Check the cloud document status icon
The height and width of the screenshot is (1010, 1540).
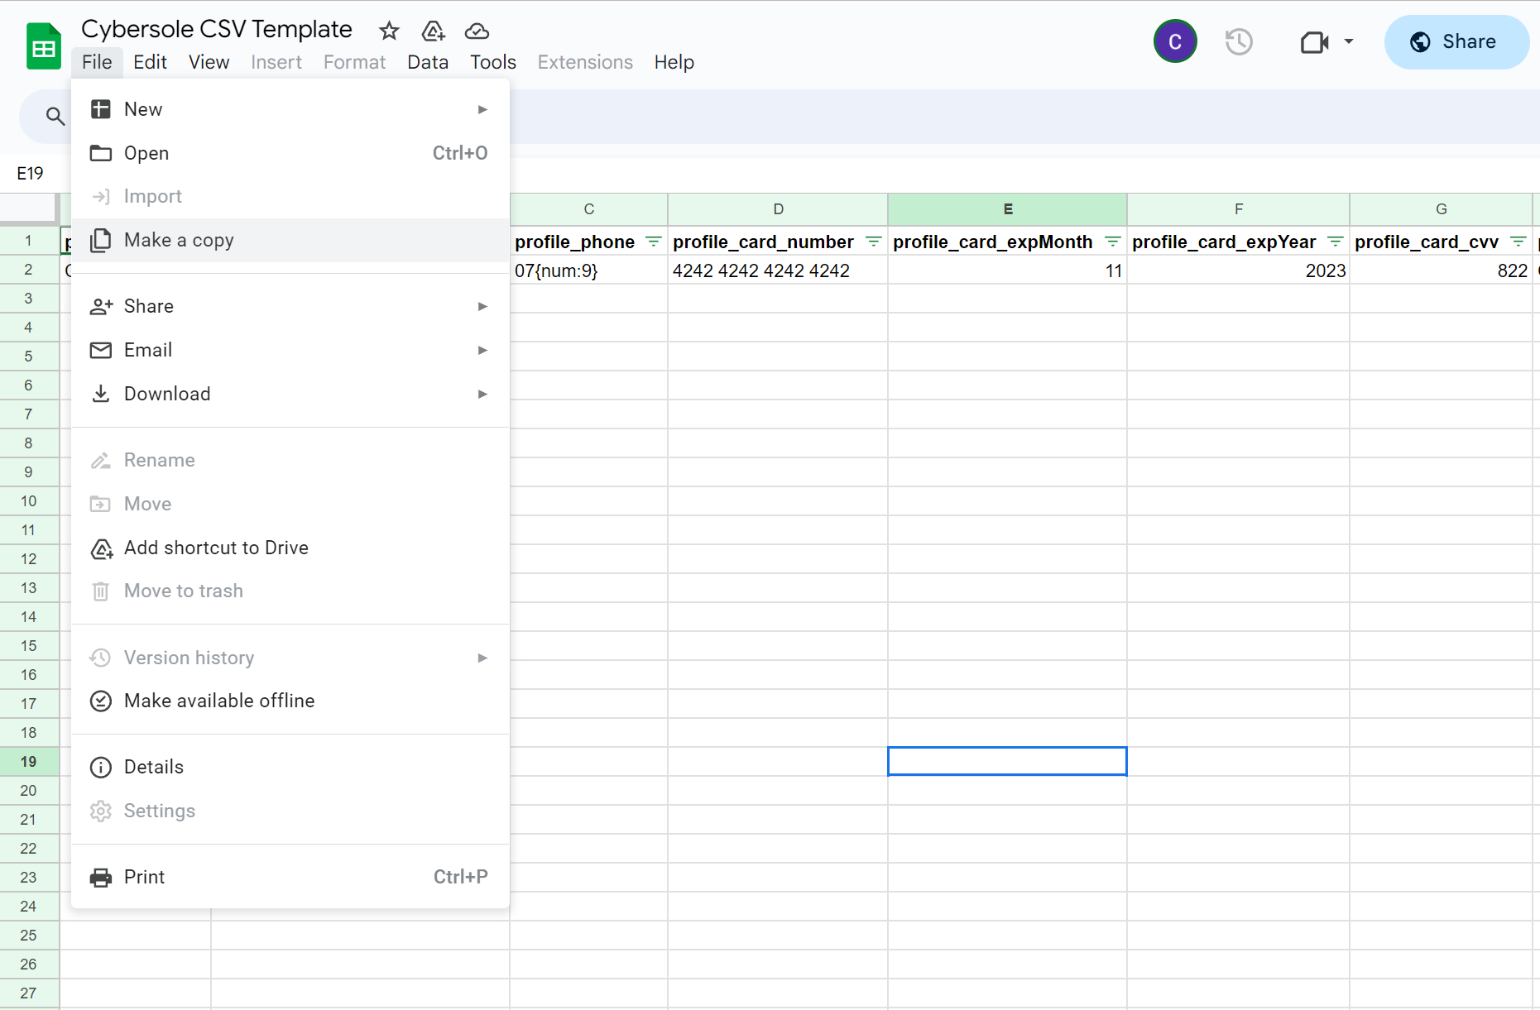coord(477,31)
